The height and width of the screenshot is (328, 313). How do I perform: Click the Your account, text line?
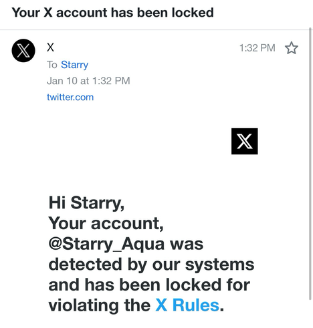(106, 223)
